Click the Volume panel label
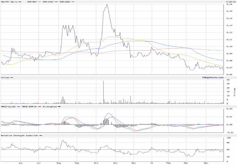The image size is (237, 165). coord(5,77)
